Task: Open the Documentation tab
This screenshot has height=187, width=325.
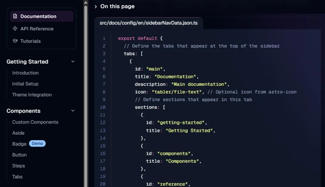Action: point(42,16)
